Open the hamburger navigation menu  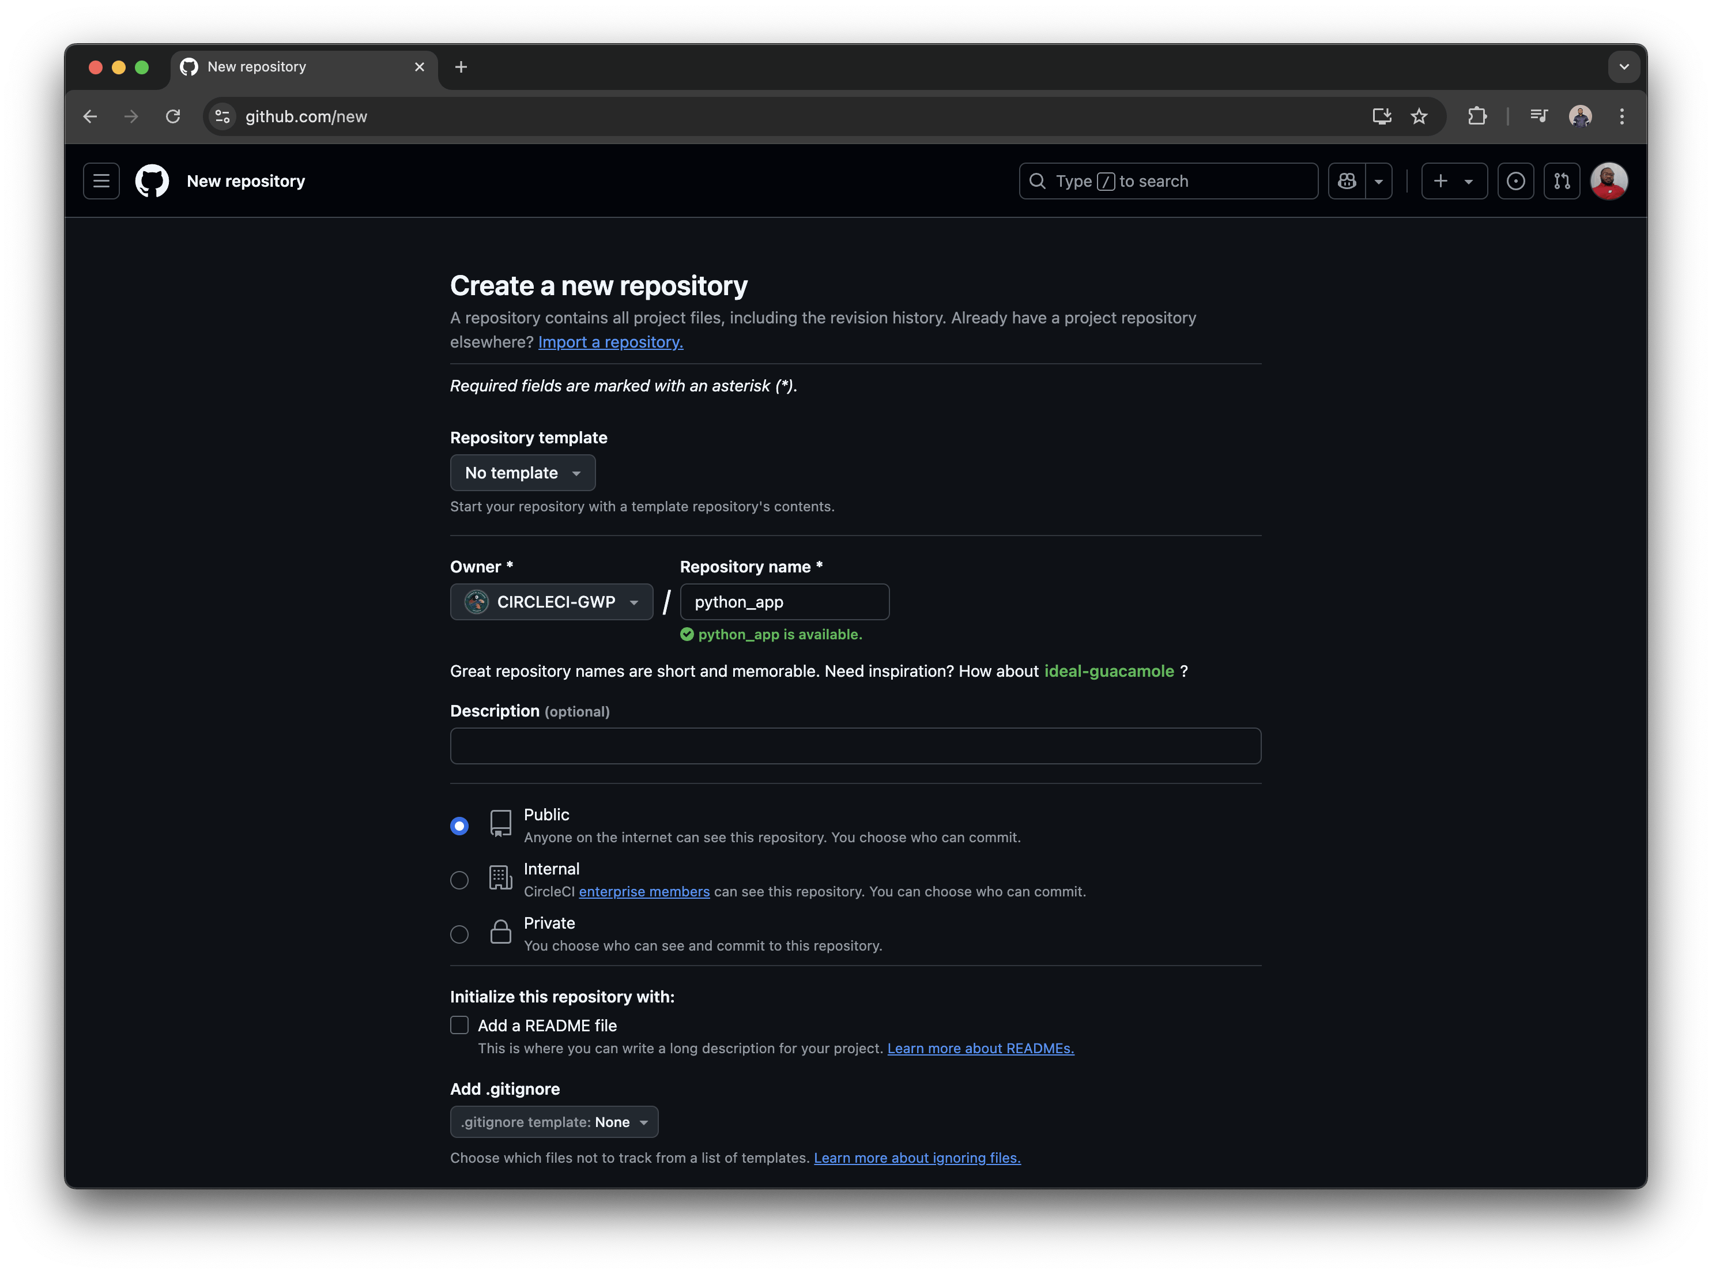pyautogui.click(x=100, y=180)
